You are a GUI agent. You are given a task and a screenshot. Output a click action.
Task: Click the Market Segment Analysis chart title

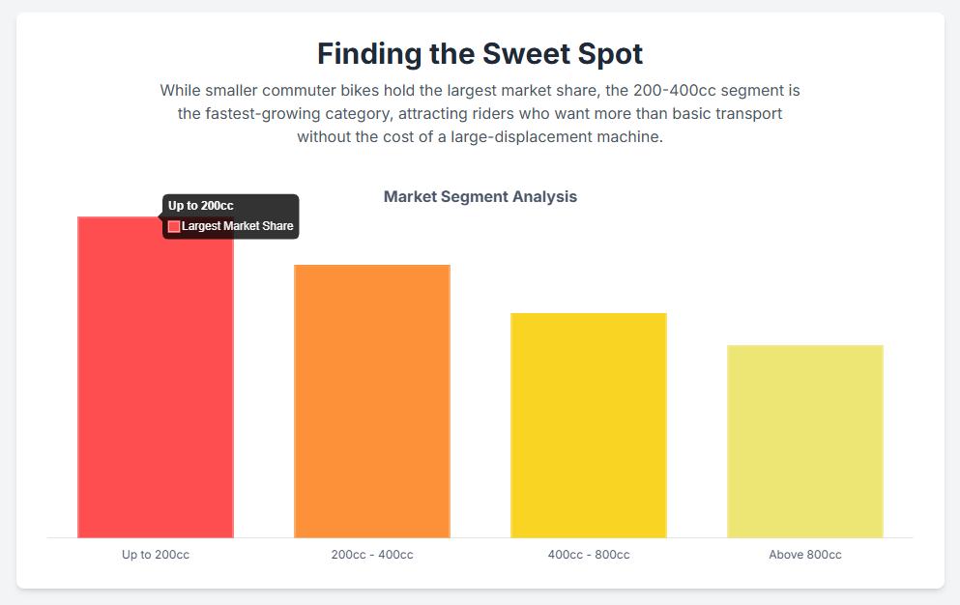click(480, 196)
